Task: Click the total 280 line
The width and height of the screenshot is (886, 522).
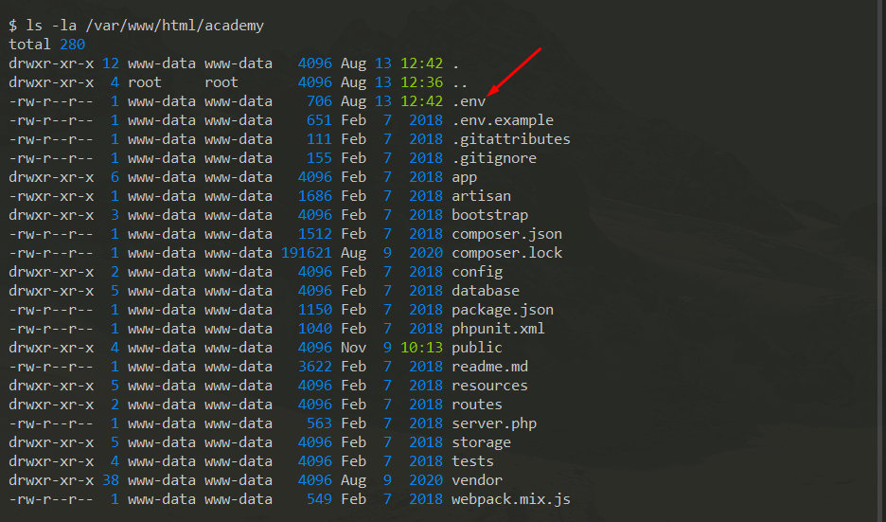Action: pyautogui.click(x=47, y=45)
